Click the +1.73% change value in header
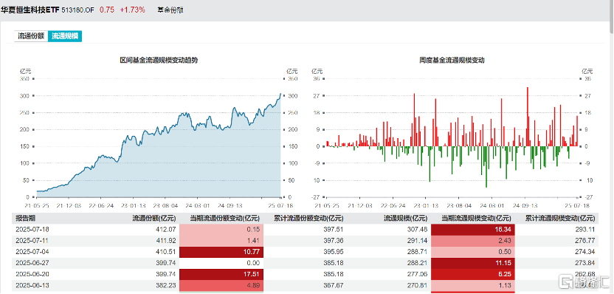Image resolution: width=614 pixels, height=294 pixels. 132,10
